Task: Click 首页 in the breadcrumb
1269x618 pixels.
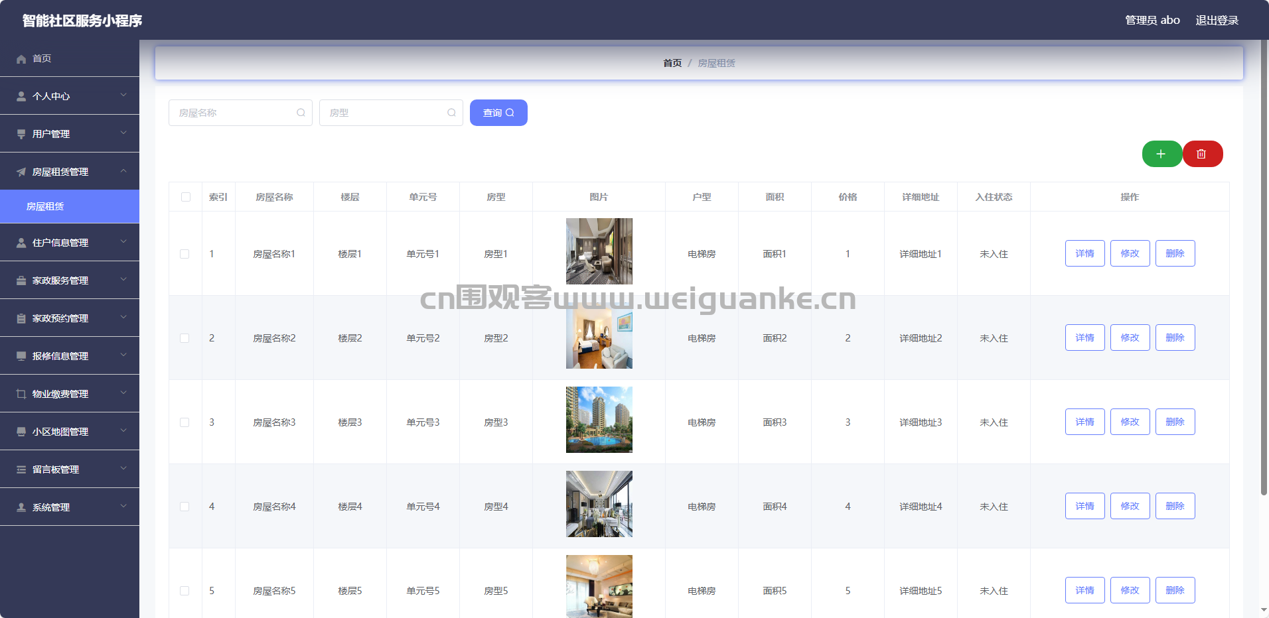Action: [672, 63]
